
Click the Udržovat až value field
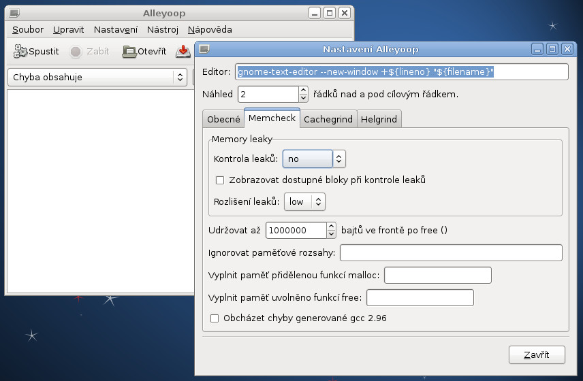[296, 230]
